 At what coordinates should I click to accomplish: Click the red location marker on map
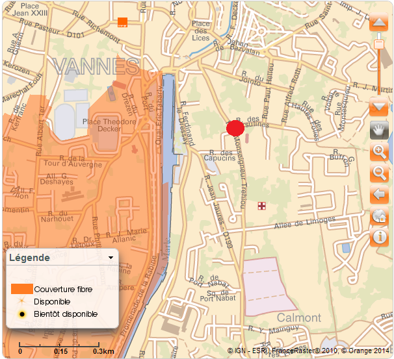pos(235,128)
